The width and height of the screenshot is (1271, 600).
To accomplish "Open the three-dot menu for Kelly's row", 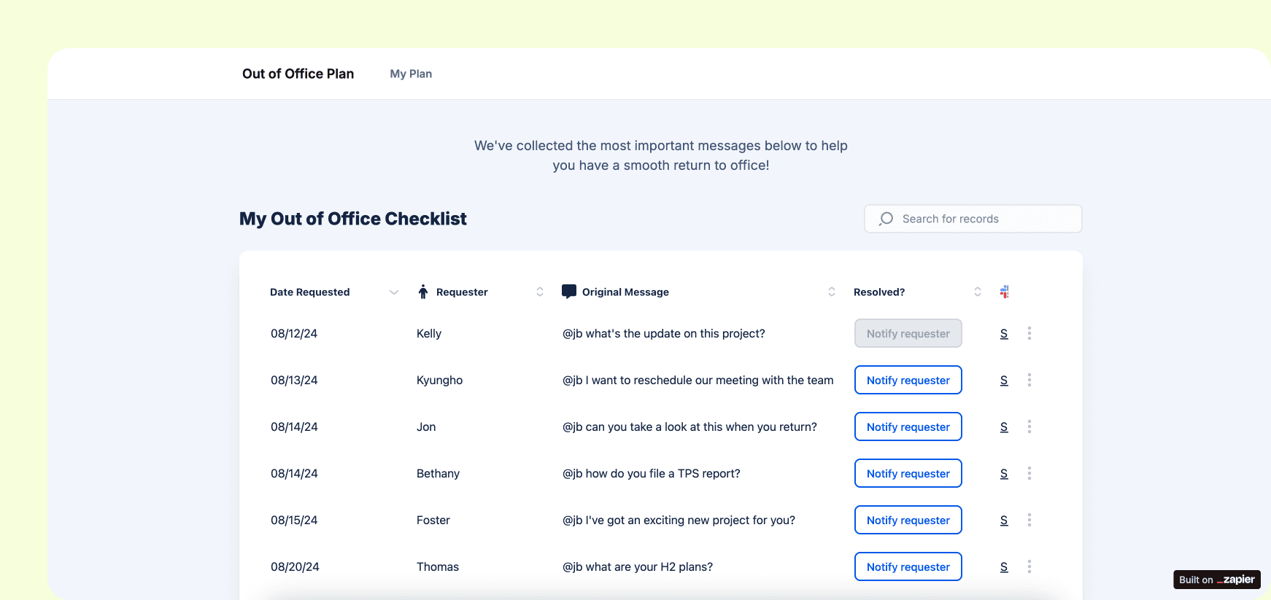I will [x=1029, y=333].
